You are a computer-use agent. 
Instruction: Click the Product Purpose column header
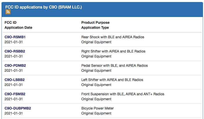[95, 22]
